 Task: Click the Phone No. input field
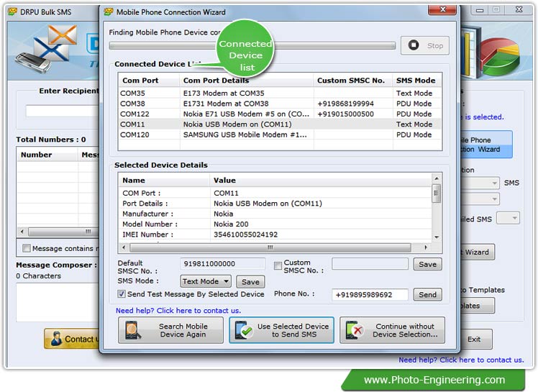[370, 294]
